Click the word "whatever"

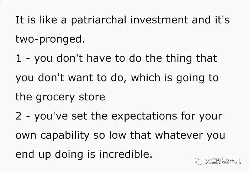click(181, 135)
